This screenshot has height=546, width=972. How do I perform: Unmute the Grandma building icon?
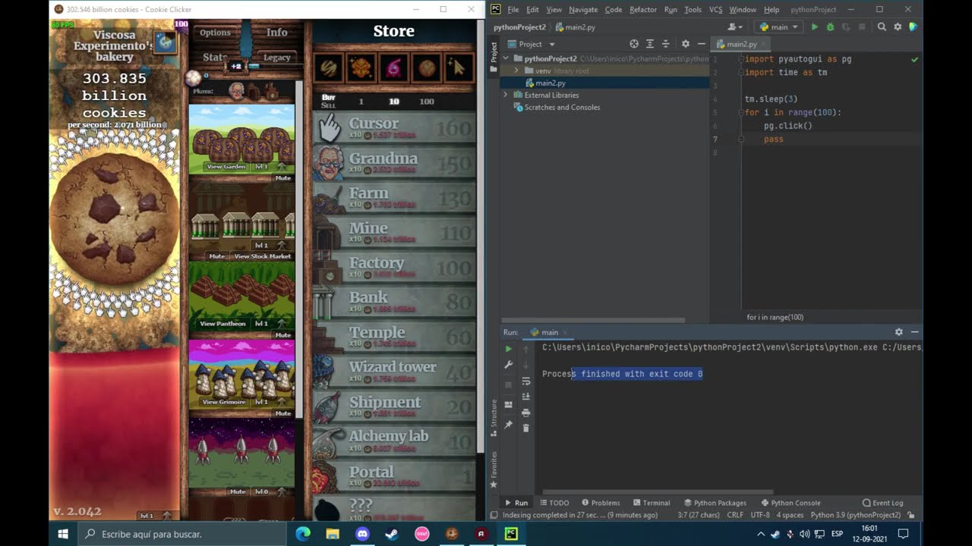[236, 92]
